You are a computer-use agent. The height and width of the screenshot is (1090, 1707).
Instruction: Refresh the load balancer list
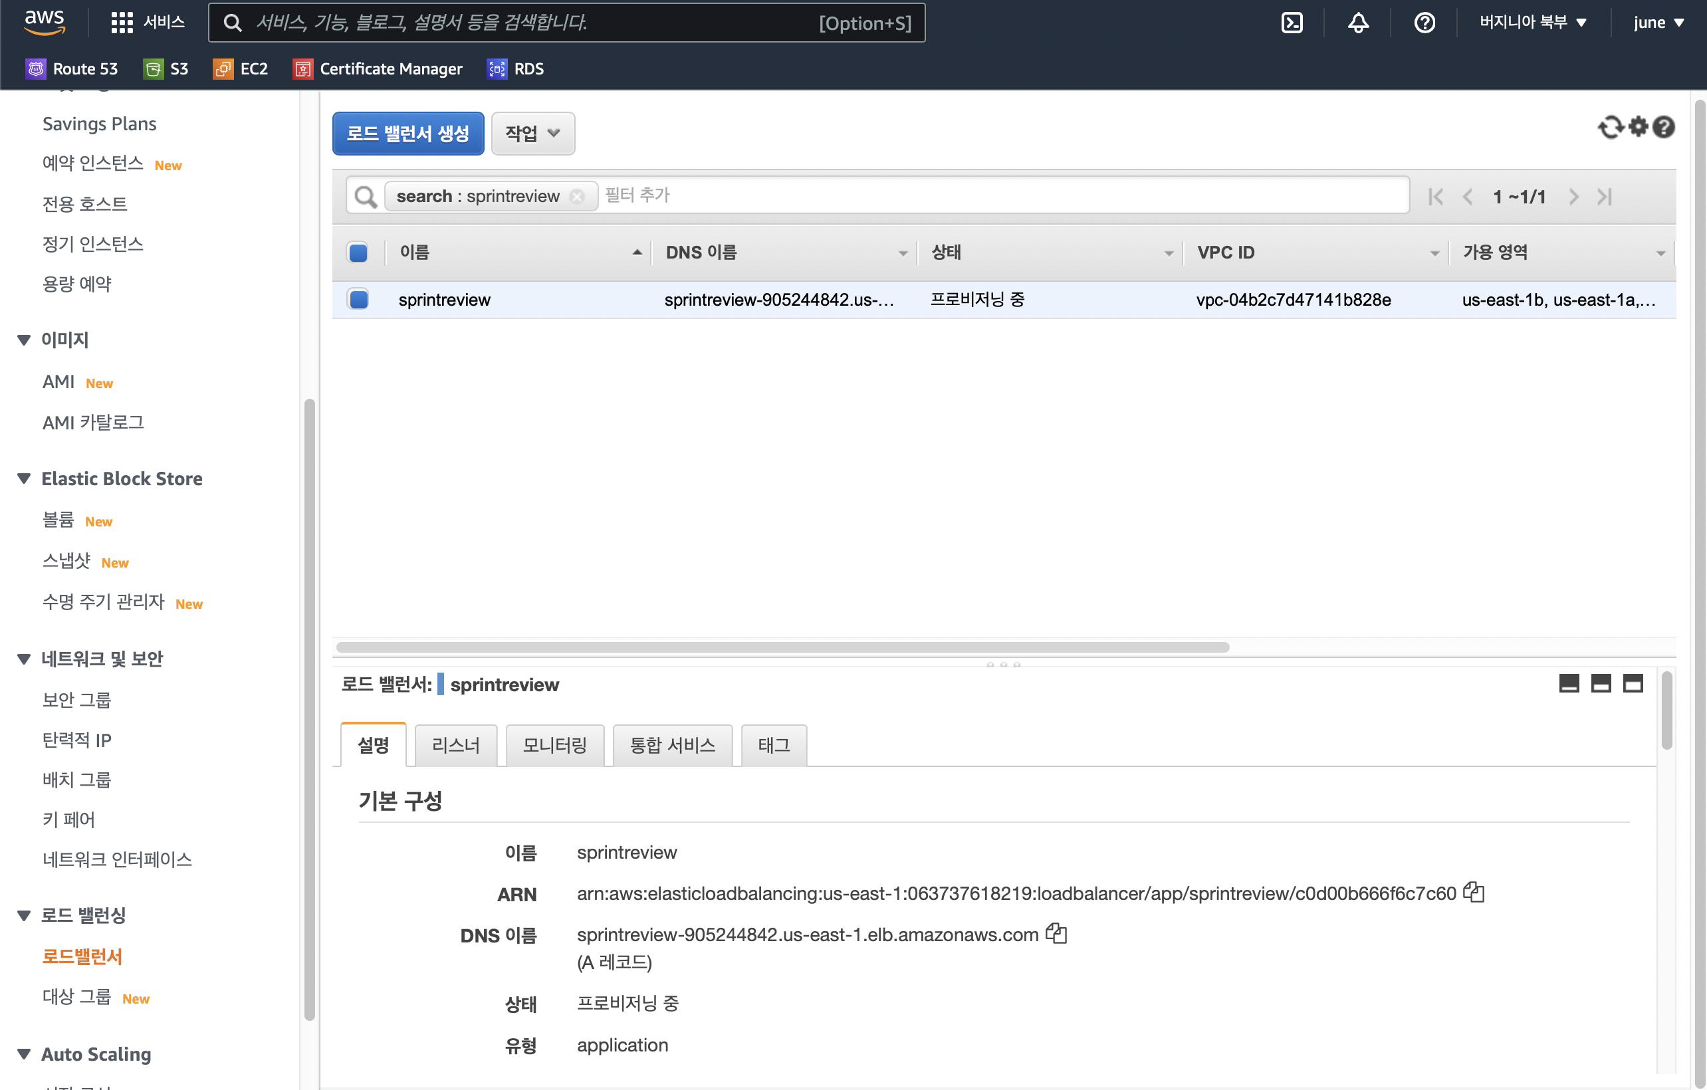click(1610, 128)
